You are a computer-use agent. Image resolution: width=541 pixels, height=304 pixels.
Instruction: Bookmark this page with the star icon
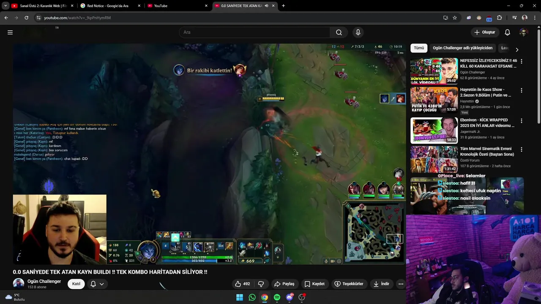(x=455, y=18)
